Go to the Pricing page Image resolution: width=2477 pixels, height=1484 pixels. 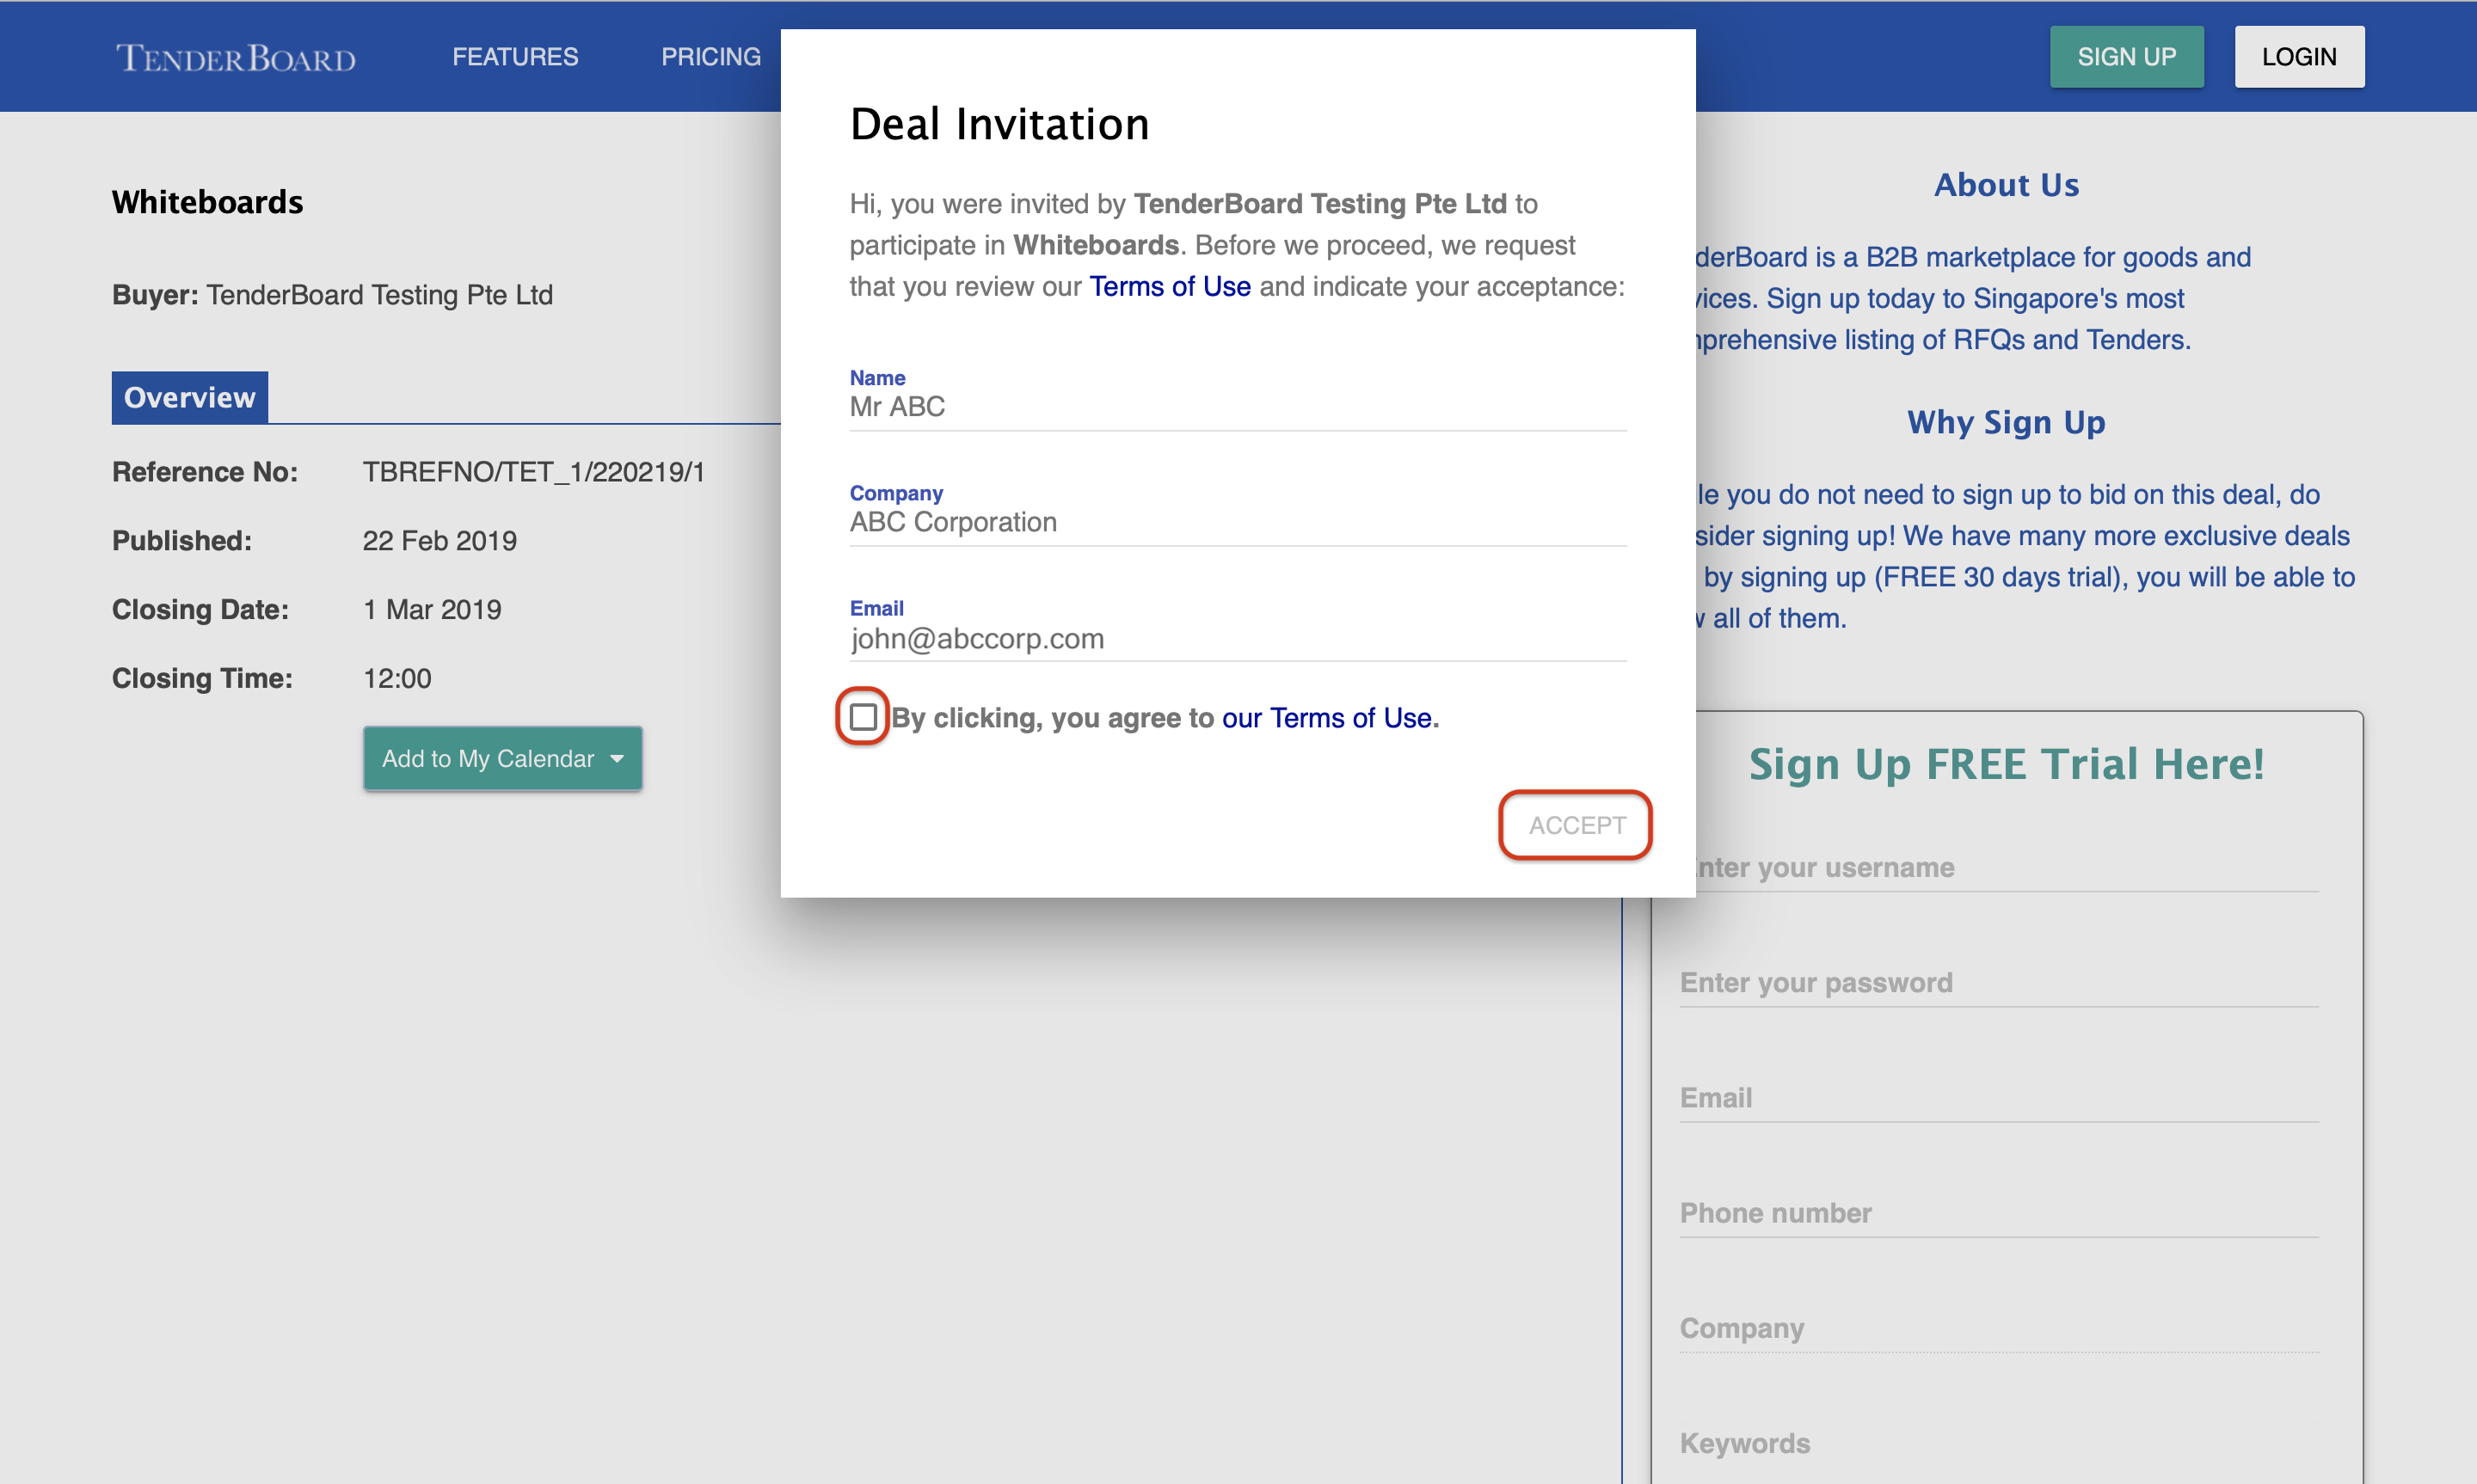(710, 57)
